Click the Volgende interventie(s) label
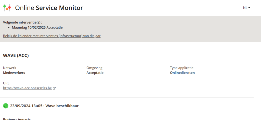The width and height of the screenshot is (261, 120). pos(23,22)
